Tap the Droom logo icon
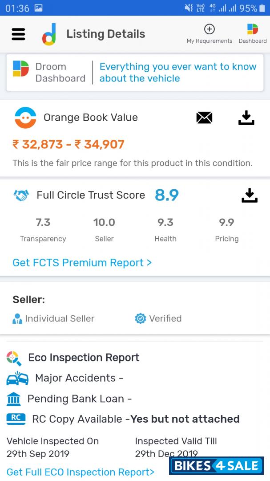 point(49,34)
